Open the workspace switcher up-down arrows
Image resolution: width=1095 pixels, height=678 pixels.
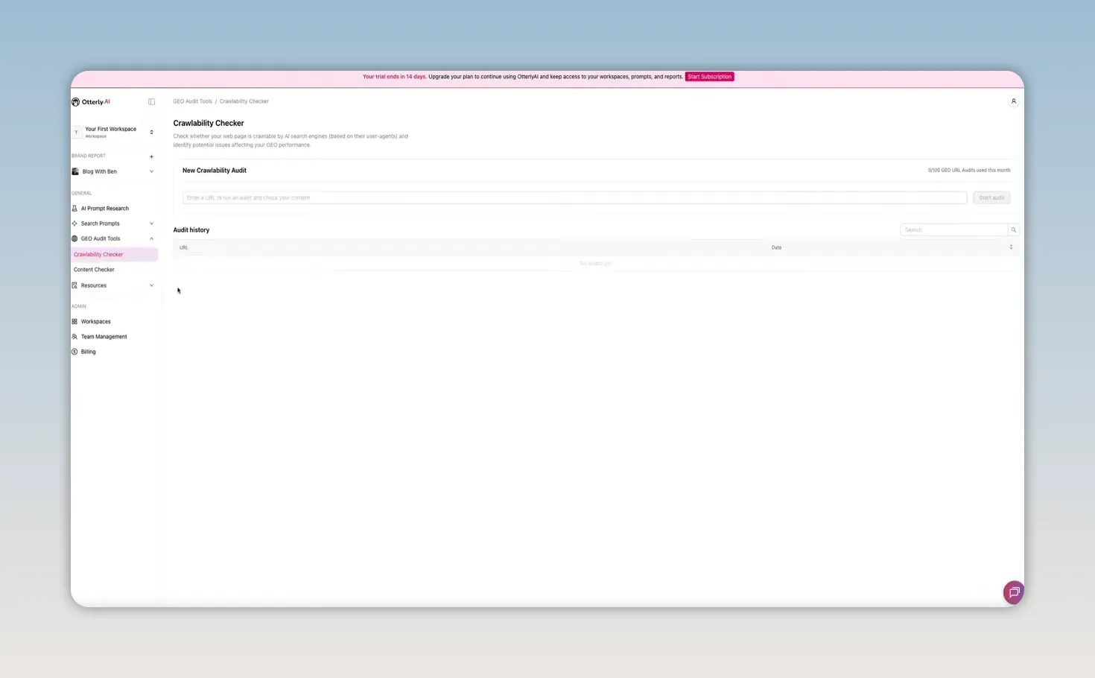point(151,133)
